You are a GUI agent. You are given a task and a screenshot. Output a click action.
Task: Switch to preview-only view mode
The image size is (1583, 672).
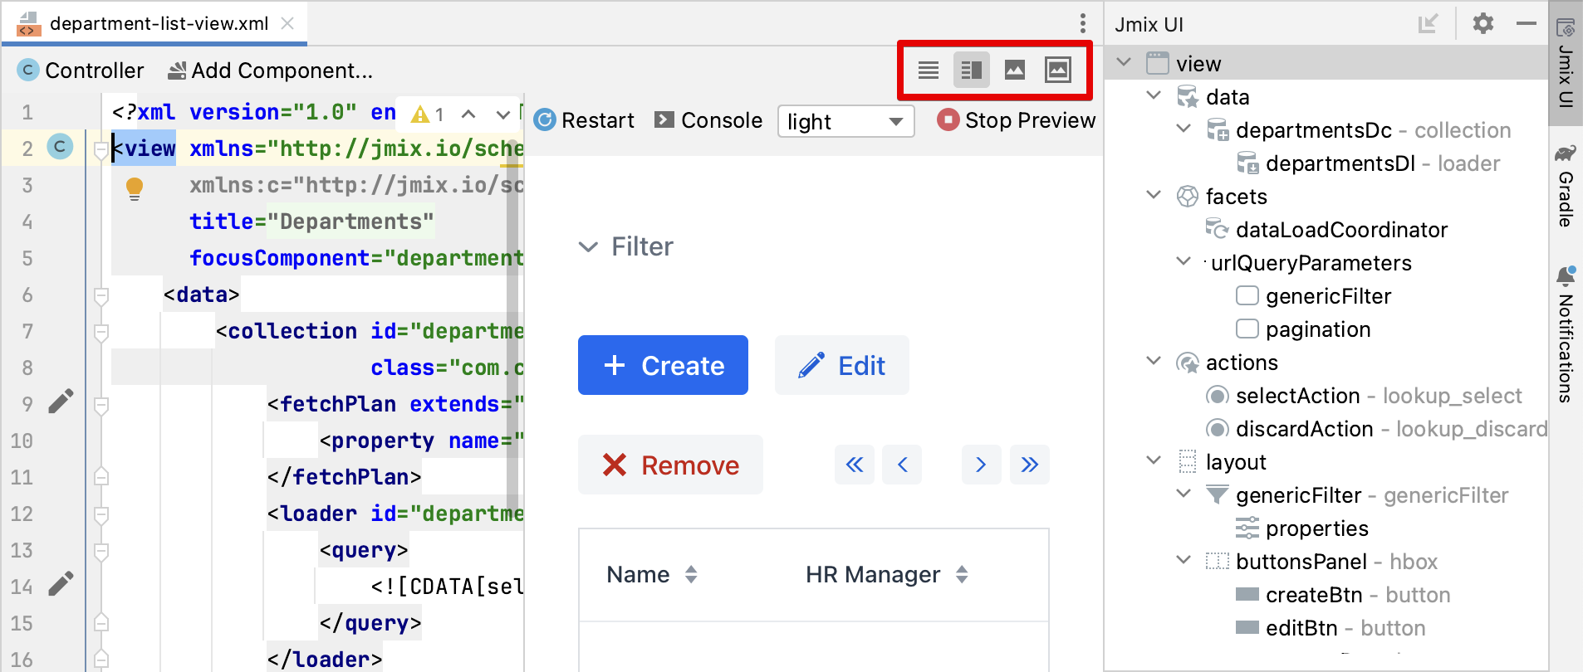1014,70
